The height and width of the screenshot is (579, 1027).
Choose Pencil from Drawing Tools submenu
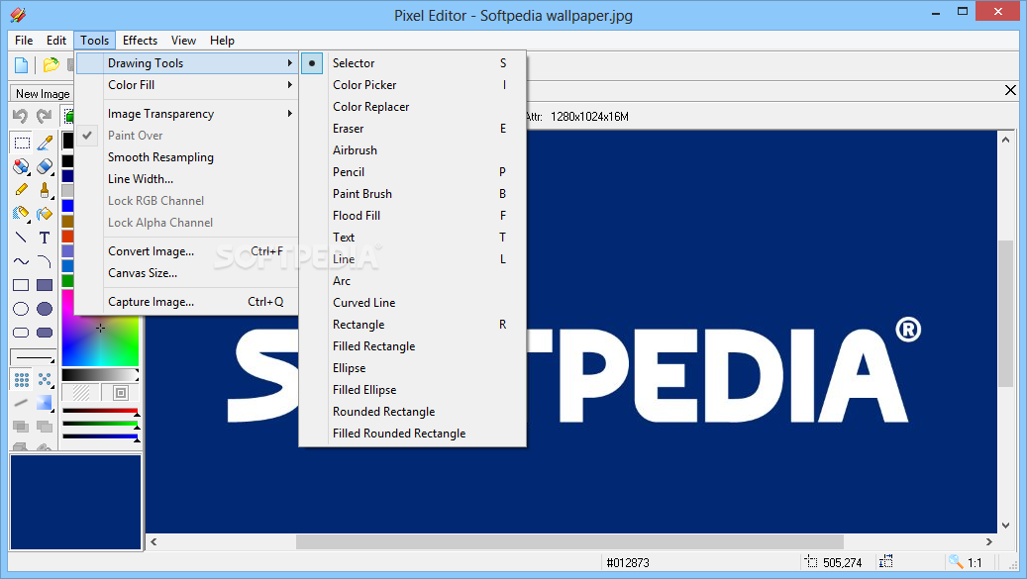tap(413, 172)
